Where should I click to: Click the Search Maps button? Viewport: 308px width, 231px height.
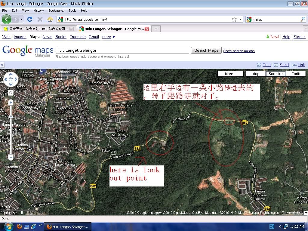point(206,50)
